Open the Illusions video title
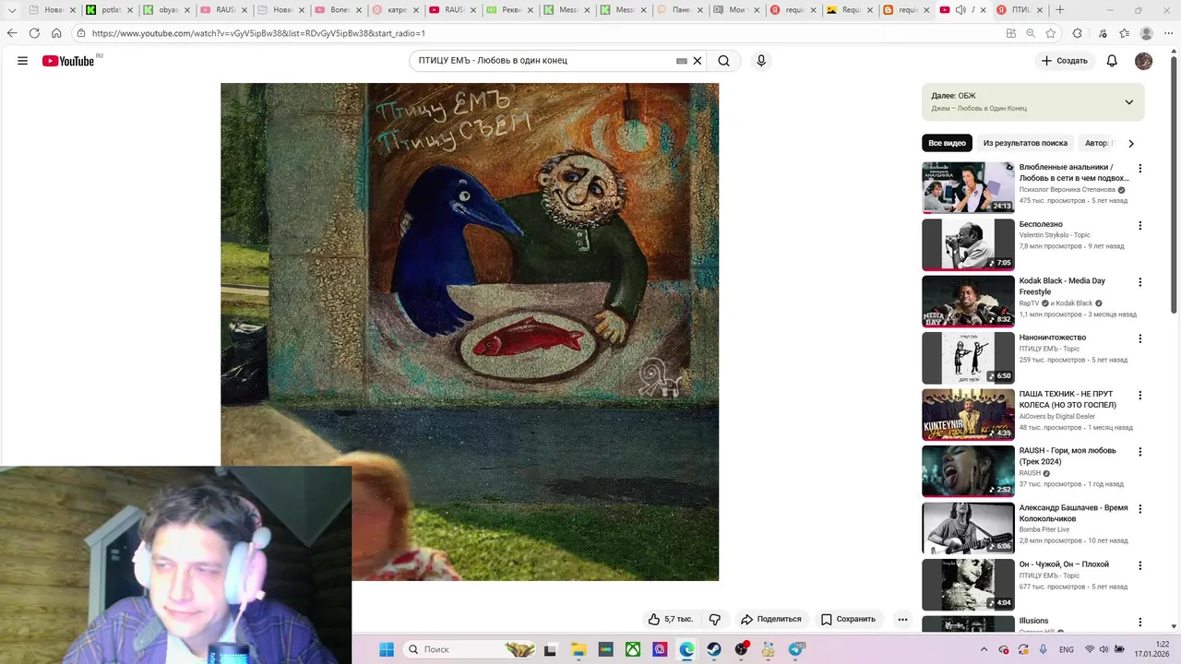The image size is (1181, 664). 1033,621
